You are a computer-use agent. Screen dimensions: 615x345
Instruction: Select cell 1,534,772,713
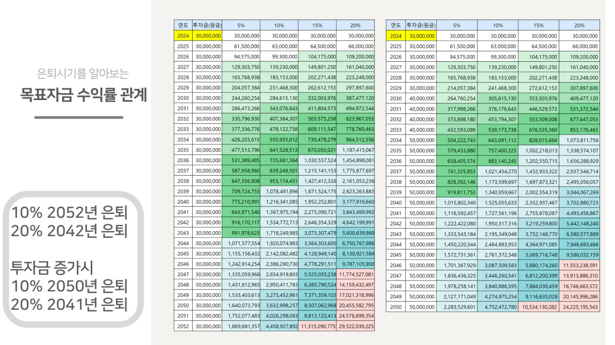click(x=279, y=222)
